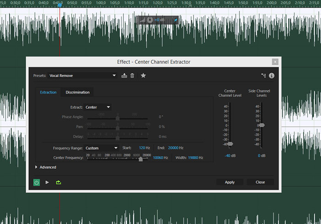Open Extract dropdown set to Center
The height and width of the screenshot is (224, 321).
[x=98, y=107]
